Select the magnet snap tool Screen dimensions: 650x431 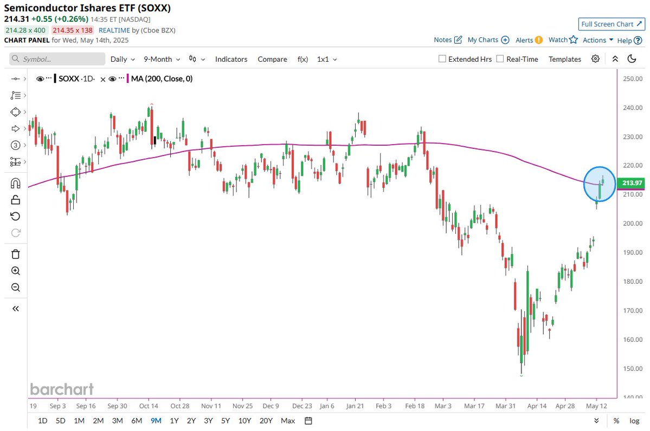(x=15, y=183)
